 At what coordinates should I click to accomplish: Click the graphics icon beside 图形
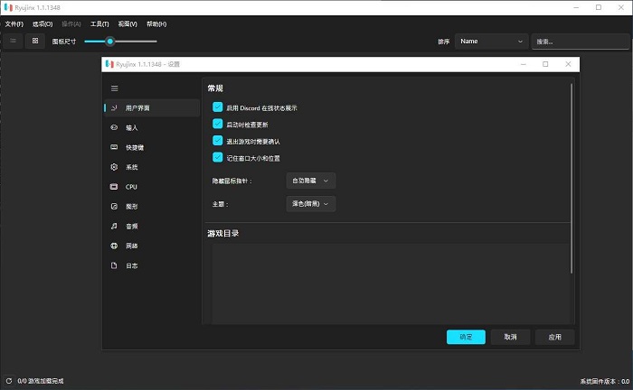tap(114, 206)
